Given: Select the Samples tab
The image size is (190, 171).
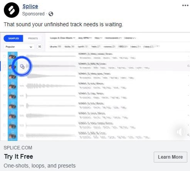Looking at the screenshot, I should [13, 38].
